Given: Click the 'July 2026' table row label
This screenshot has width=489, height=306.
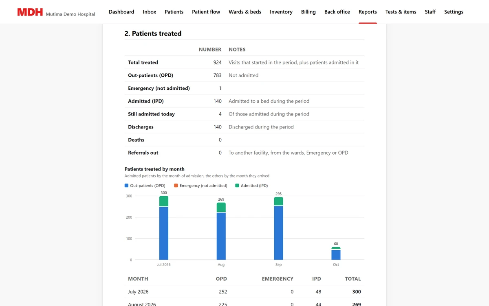Looking at the screenshot, I should tap(138, 292).
